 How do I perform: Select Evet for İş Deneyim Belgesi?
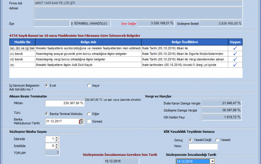pyautogui.click(x=47, y=85)
